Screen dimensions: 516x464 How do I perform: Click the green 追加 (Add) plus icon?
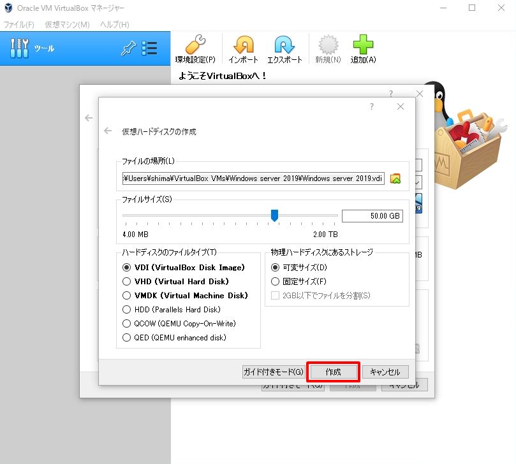363,45
